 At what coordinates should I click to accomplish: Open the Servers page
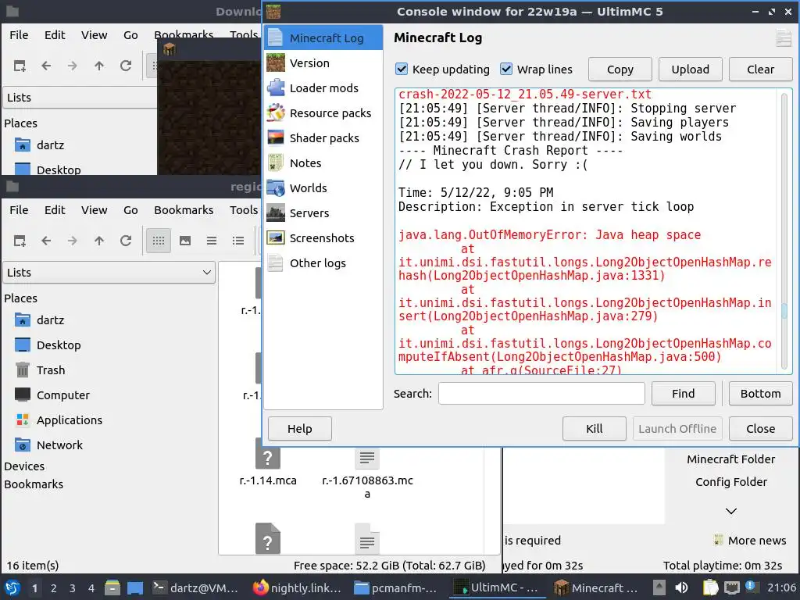point(323,212)
